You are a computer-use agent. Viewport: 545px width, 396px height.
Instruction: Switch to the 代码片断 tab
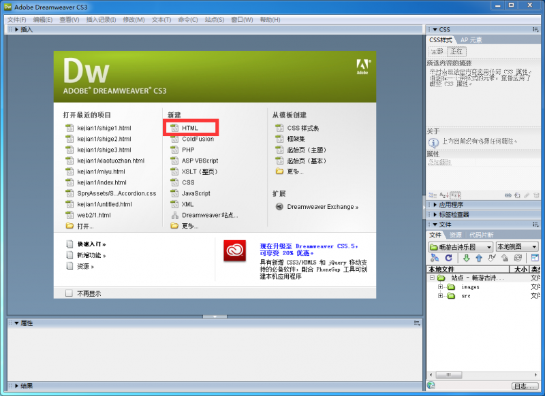pos(482,235)
